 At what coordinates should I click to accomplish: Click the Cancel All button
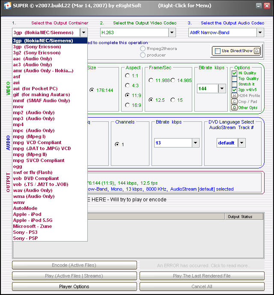tap(202, 286)
